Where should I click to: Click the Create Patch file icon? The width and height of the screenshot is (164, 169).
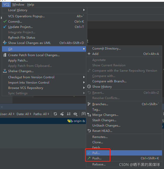pyautogui.click(x=5, y=55)
